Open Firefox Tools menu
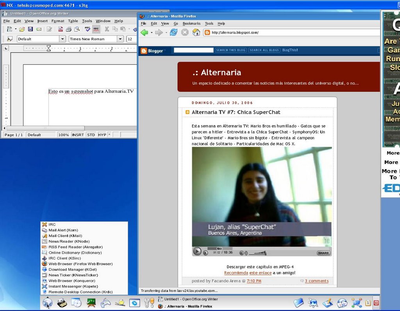The height and width of the screenshot is (311, 400). 209,23
